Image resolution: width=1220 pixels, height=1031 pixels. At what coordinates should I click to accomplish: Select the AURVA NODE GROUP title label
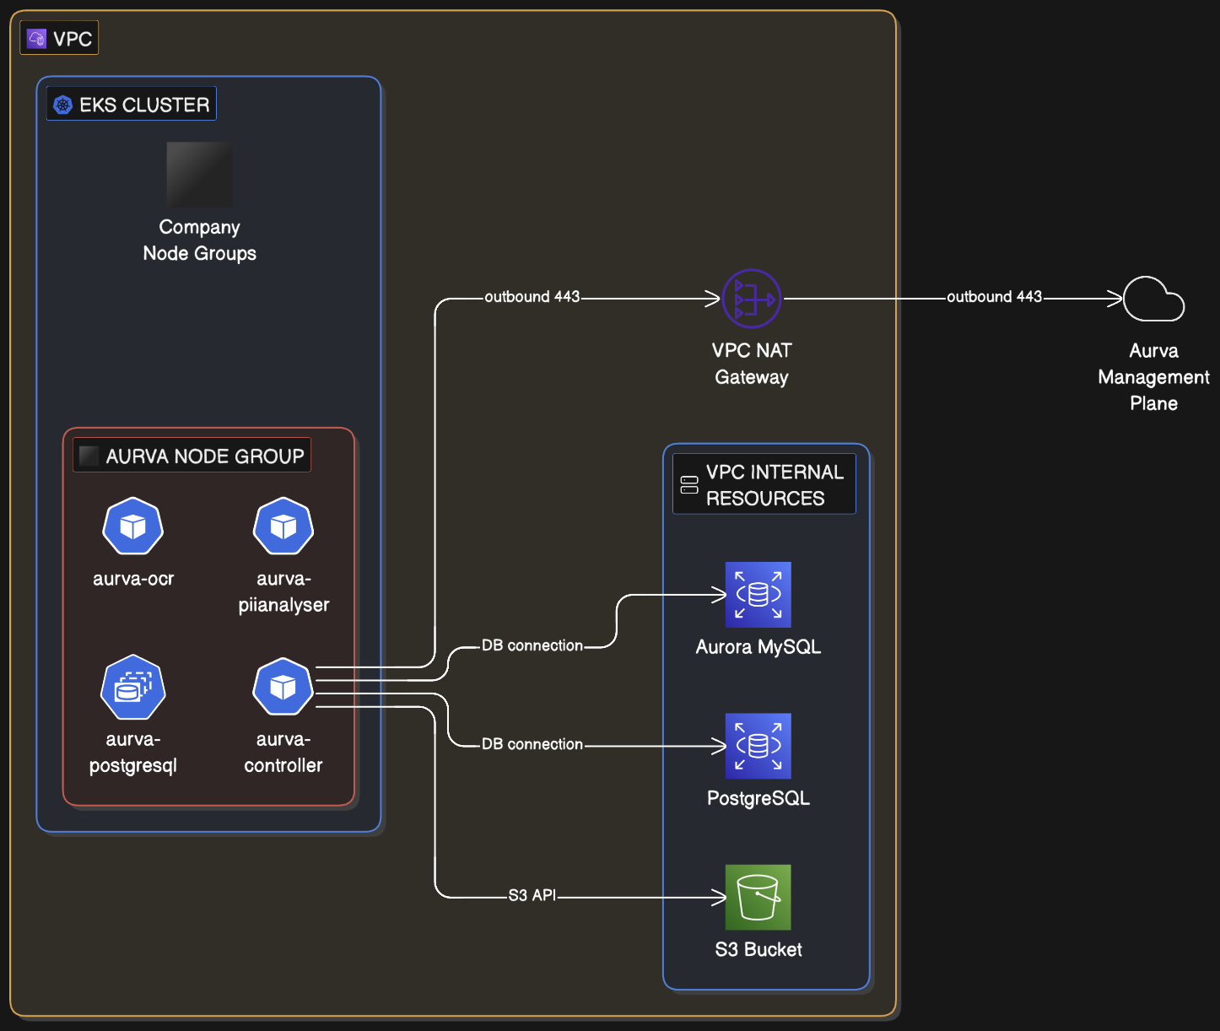[204, 456]
